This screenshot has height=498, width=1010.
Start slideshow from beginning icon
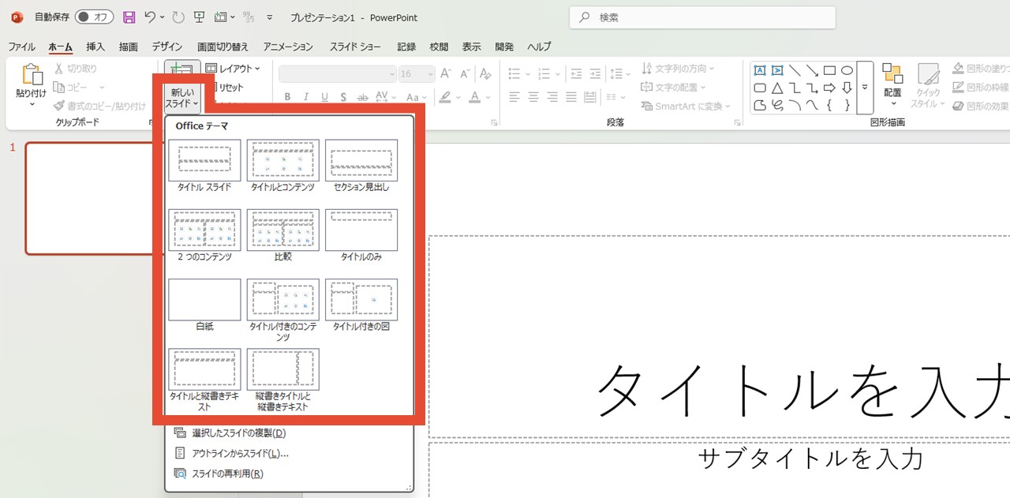200,17
